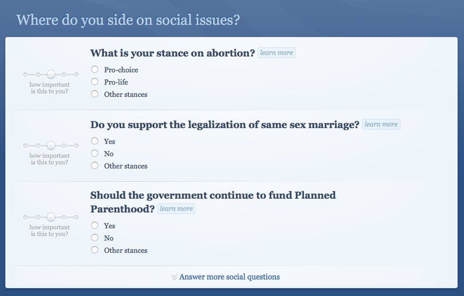Set same sex marriage importance to leftmost point
The height and width of the screenshot is (296, 464).
click(26, 146)
